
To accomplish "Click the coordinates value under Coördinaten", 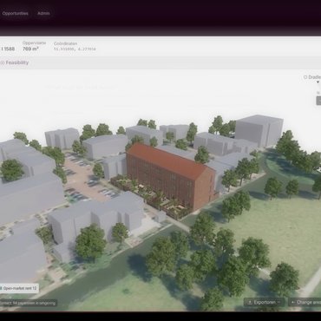I will tap(75, 49).
